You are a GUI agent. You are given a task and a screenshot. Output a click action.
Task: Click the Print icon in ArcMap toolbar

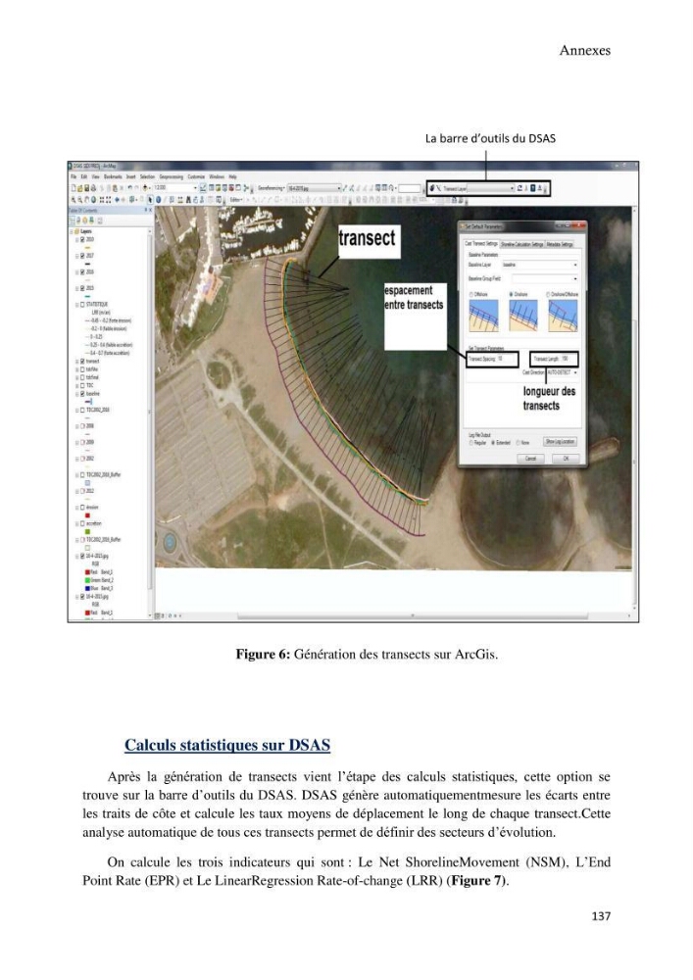[93, 187]
